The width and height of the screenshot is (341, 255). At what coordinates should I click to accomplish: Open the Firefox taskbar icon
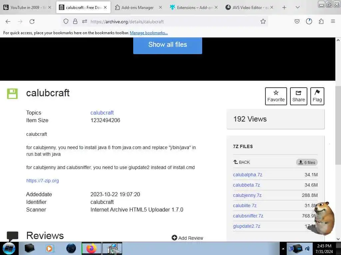[x=92, y=248]
